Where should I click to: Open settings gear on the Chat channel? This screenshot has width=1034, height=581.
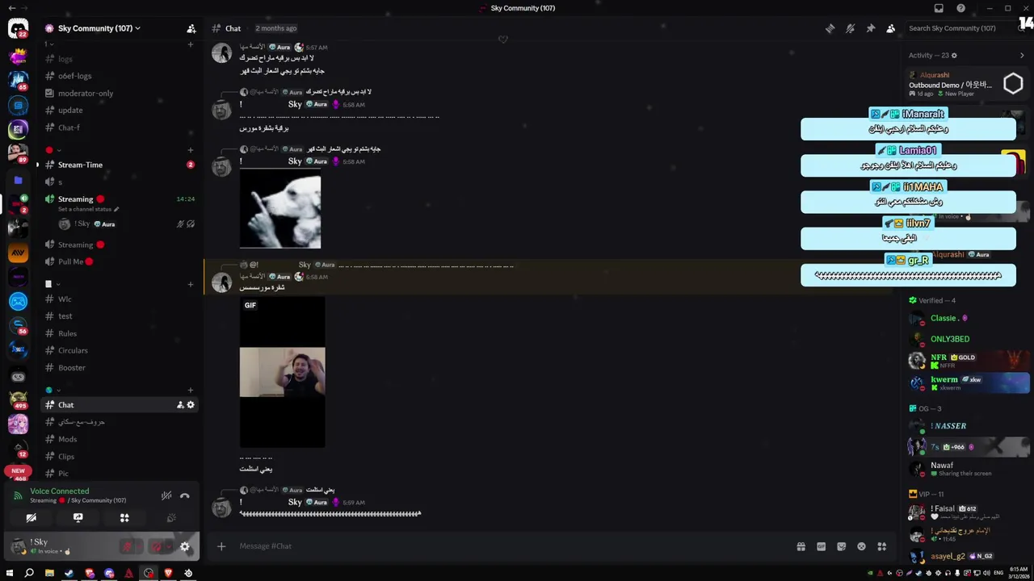pos(191,405)
